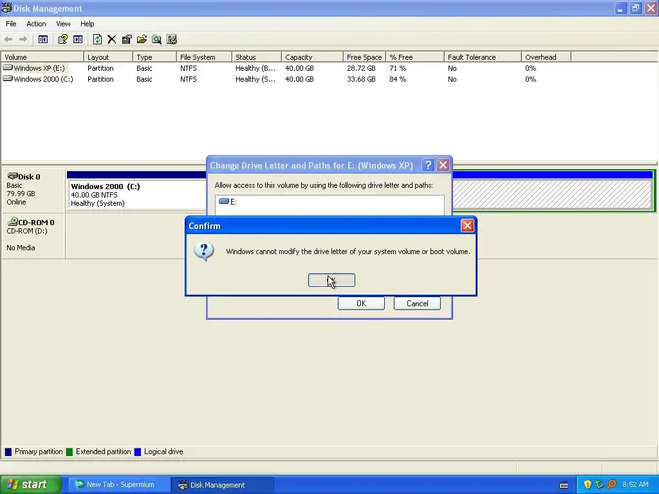The image size is (659, 494).
Task: Sort by the Status column header
Action: [x=256, y=57]
